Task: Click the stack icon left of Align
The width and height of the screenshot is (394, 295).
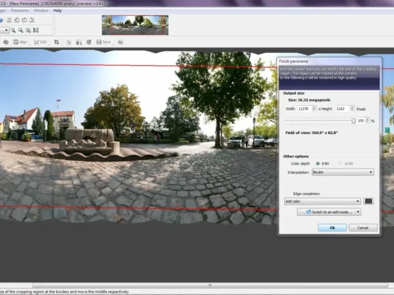Action: tap(6, 42)
